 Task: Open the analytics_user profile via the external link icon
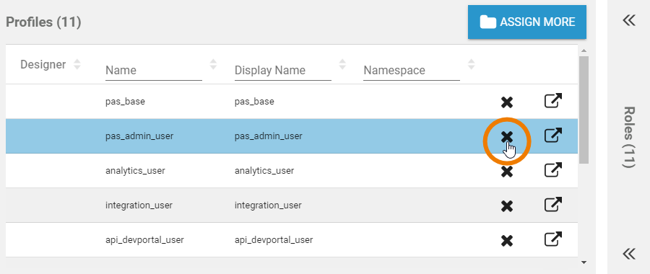point(553,170)
